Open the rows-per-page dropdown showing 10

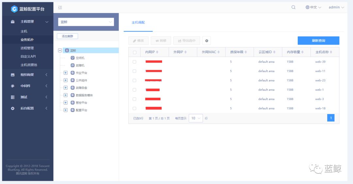click(196, 118)
